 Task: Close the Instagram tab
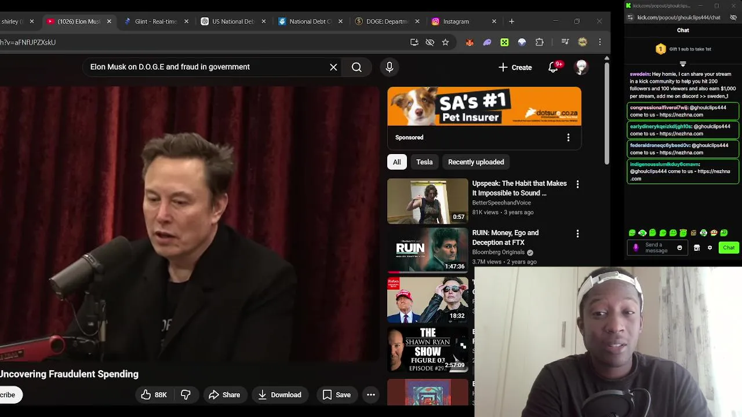point(494,21)
